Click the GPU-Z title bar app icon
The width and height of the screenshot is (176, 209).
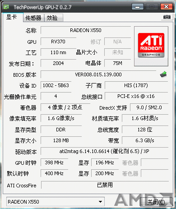(x=7, y=7)
